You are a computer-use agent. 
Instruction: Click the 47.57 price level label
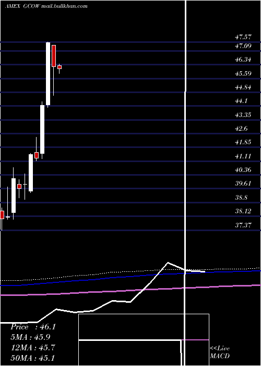243,37
